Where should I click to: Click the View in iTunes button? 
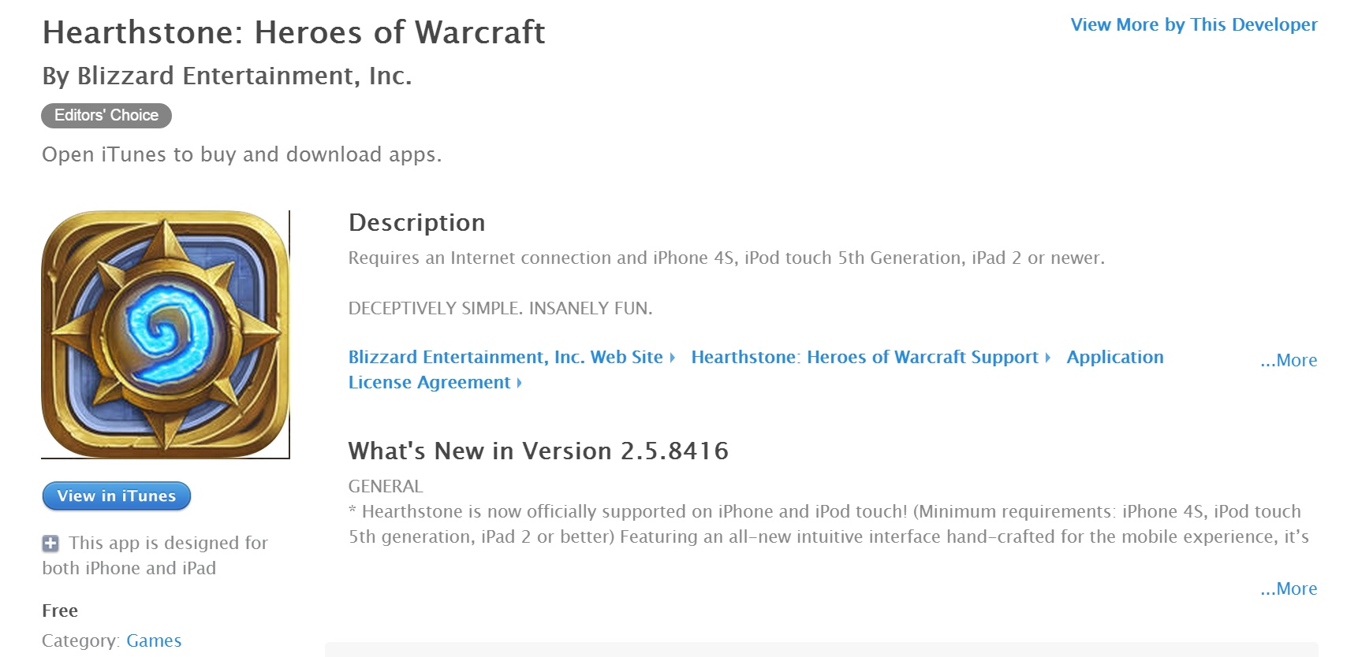(x=117, y=496)
